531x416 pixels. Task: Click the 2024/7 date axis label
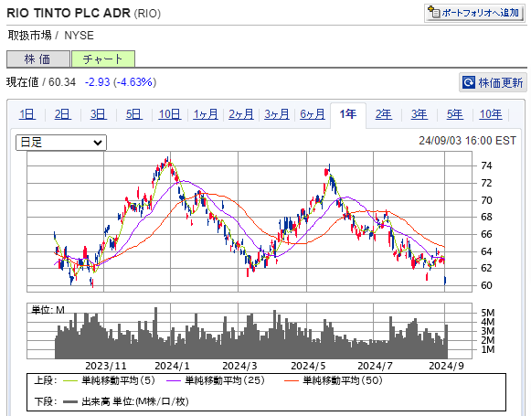(x=375, y=367)
